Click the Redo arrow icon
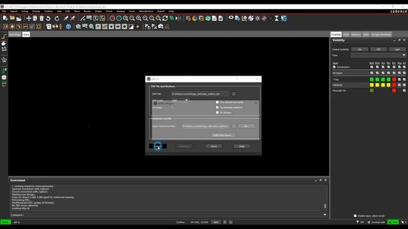 pyautogui.click(x=57, y=18)
